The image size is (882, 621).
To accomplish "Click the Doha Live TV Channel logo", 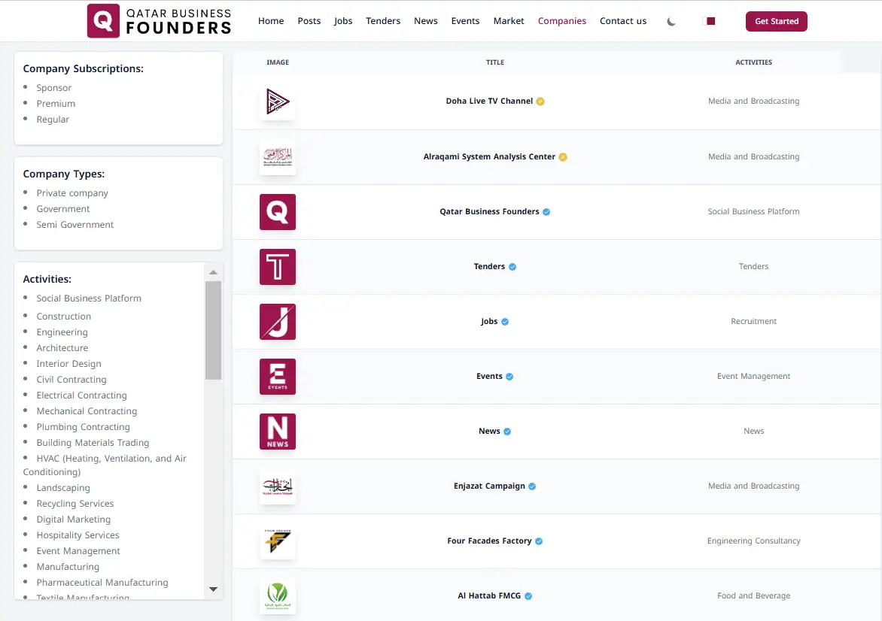I will 277,102.
